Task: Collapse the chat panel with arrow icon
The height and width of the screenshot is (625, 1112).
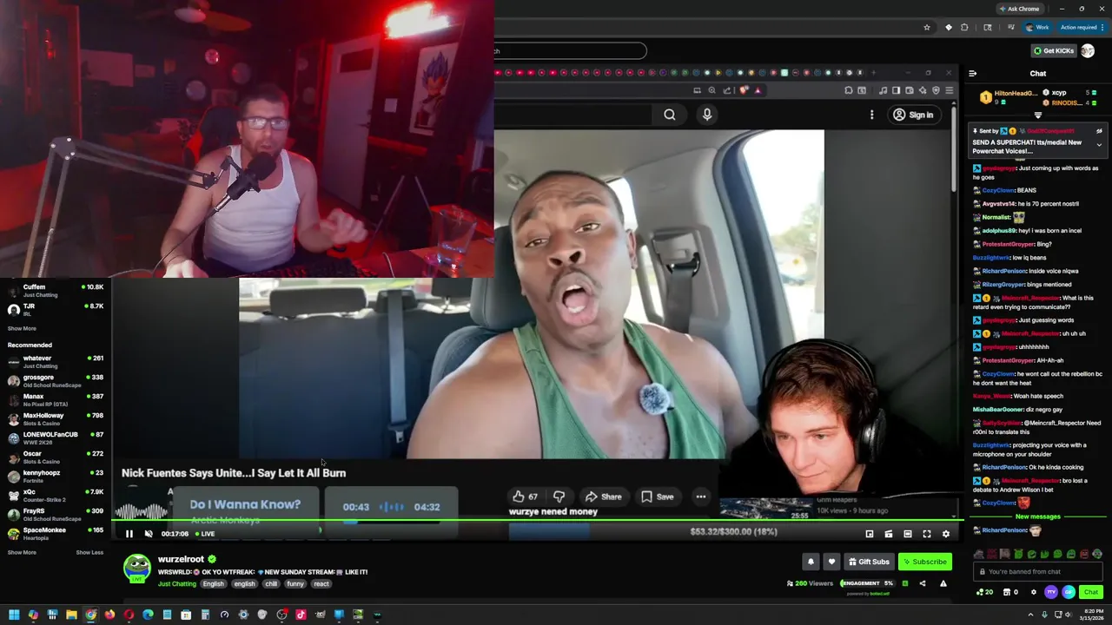Action: pyautogui.click(x=973, y=74)
